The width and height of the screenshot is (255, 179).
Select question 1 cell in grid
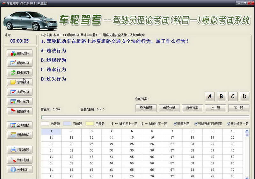point(51,131)
